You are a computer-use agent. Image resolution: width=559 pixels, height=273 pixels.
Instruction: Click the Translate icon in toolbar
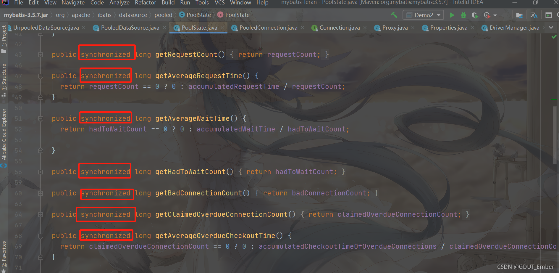[x=534, y=15]
